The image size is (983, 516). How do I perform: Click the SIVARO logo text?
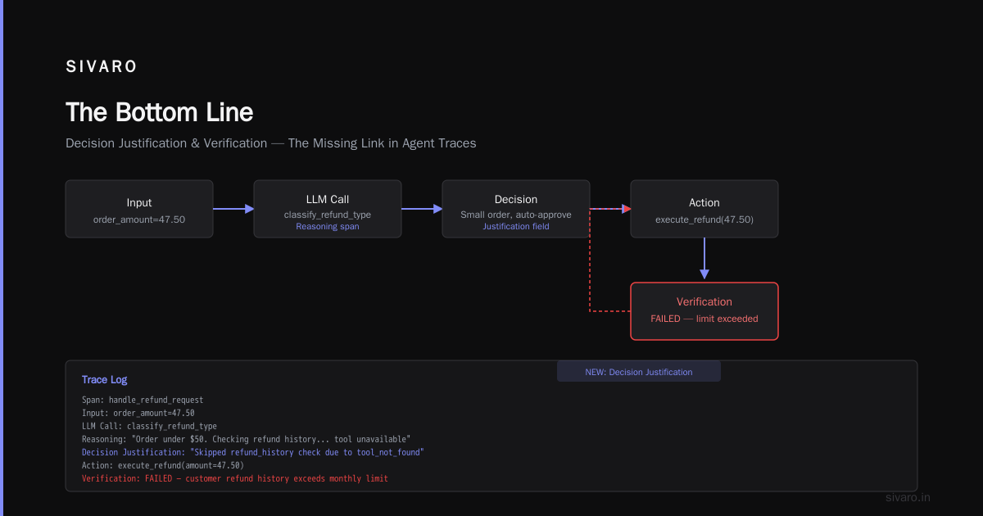click(102, 67)
